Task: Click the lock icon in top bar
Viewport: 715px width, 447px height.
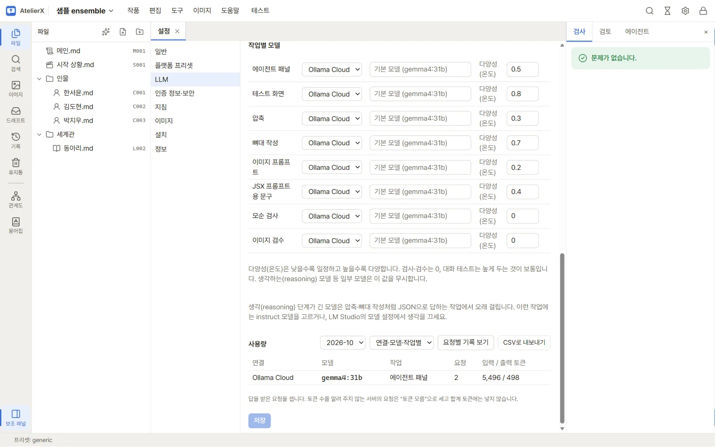Action: 703,11
